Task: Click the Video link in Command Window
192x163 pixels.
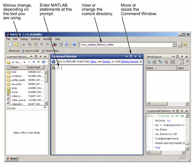Action: tap(93, 62)
